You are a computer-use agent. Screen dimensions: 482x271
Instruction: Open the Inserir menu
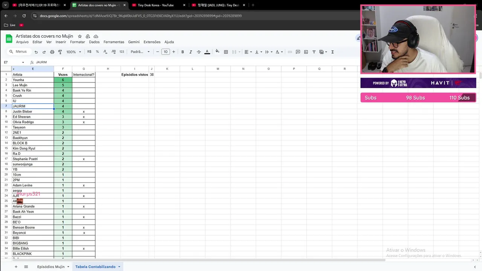[61, 42]
